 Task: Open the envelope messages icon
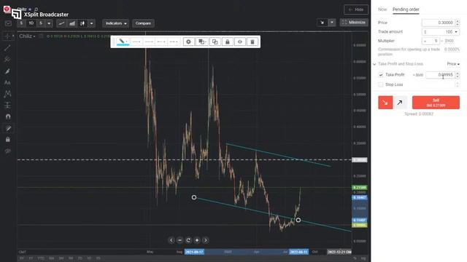point(8,23)
